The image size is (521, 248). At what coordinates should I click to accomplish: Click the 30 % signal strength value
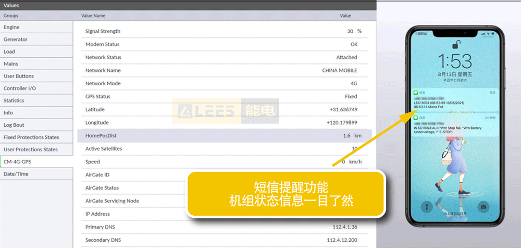(x=354, y=31)
